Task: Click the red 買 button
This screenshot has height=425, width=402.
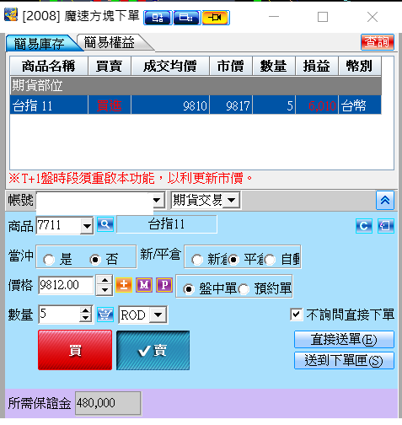Action: tap(75, 350)
